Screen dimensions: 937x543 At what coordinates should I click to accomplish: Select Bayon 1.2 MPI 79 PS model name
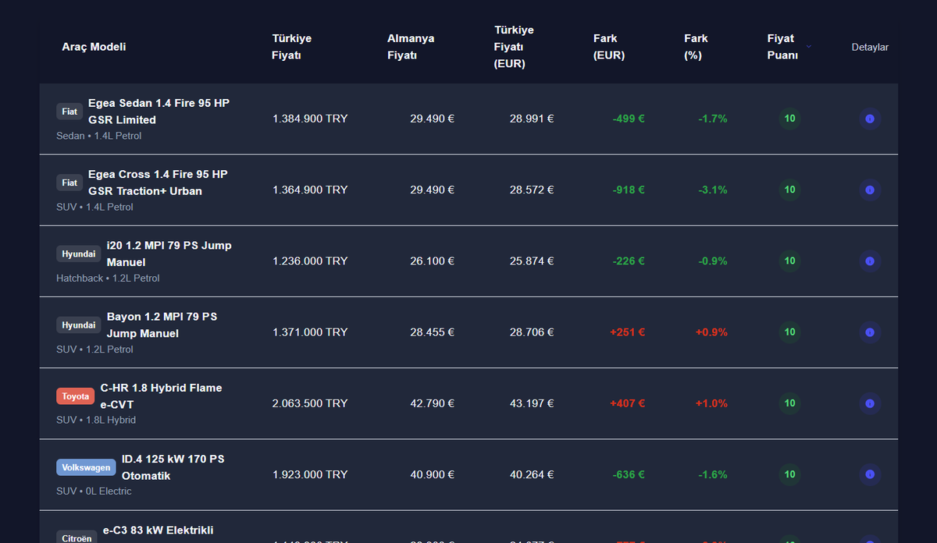(x=162, y=325)
